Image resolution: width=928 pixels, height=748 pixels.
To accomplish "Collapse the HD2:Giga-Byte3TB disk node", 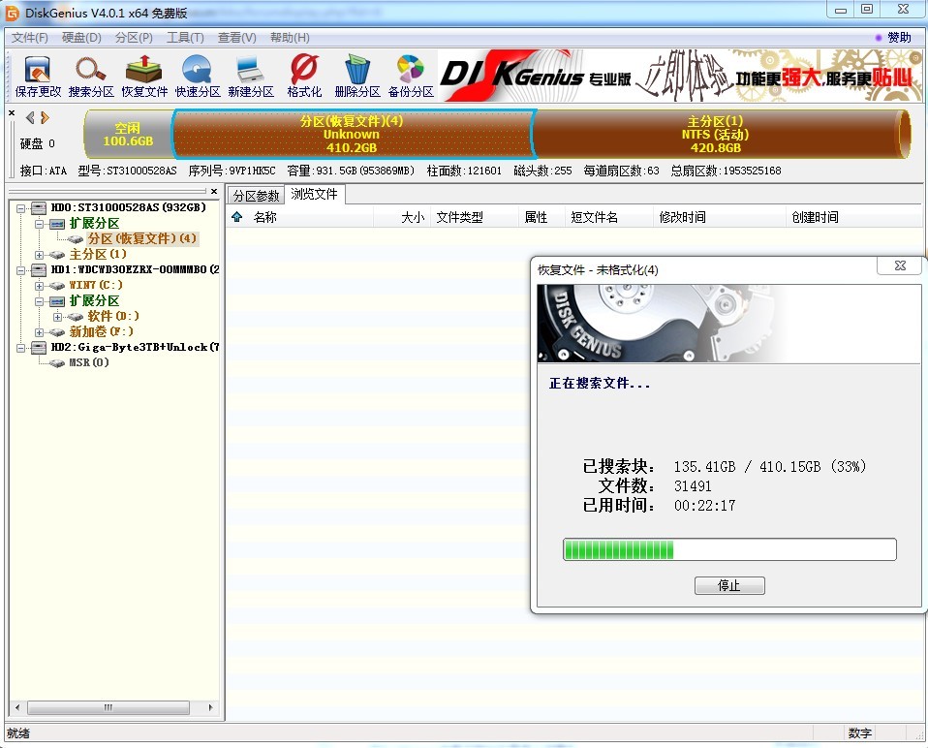I will coord(20,348).
